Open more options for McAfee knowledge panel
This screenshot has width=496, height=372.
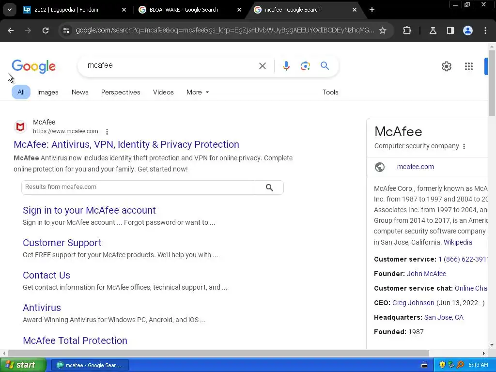[x=464, y=146]
